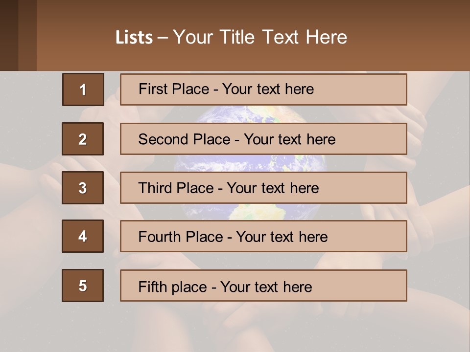Click the bold word Lists in title
470x352 pixels.
[x=134, y=38]
